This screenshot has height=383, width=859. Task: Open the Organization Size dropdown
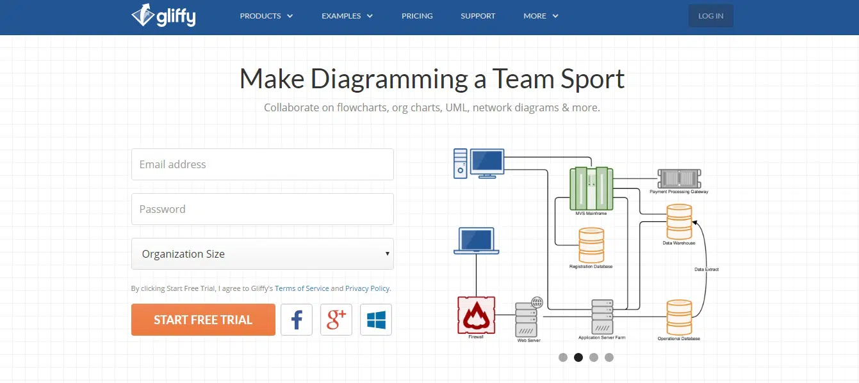[263, 254]
